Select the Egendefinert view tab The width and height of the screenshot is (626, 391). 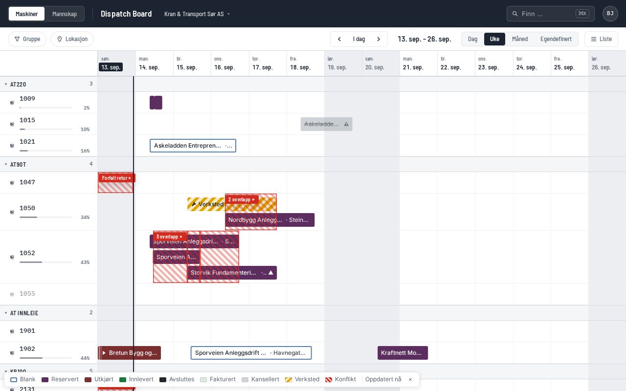[x=556, y=39]
